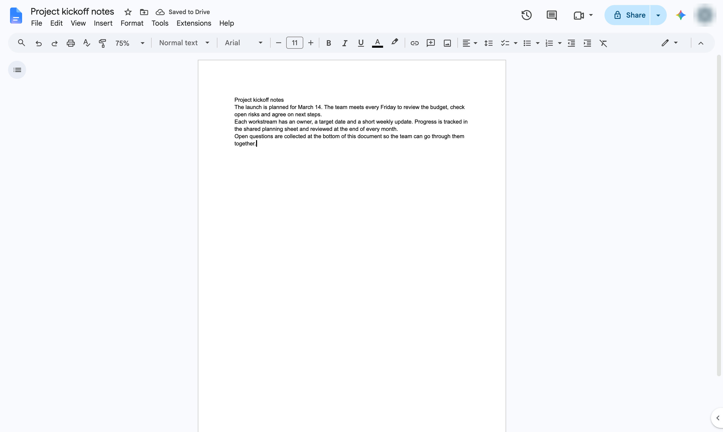Viewport: 723px width, 432px height.
Task: Expand the bulleted list options arrow
Action: point(537,43)
